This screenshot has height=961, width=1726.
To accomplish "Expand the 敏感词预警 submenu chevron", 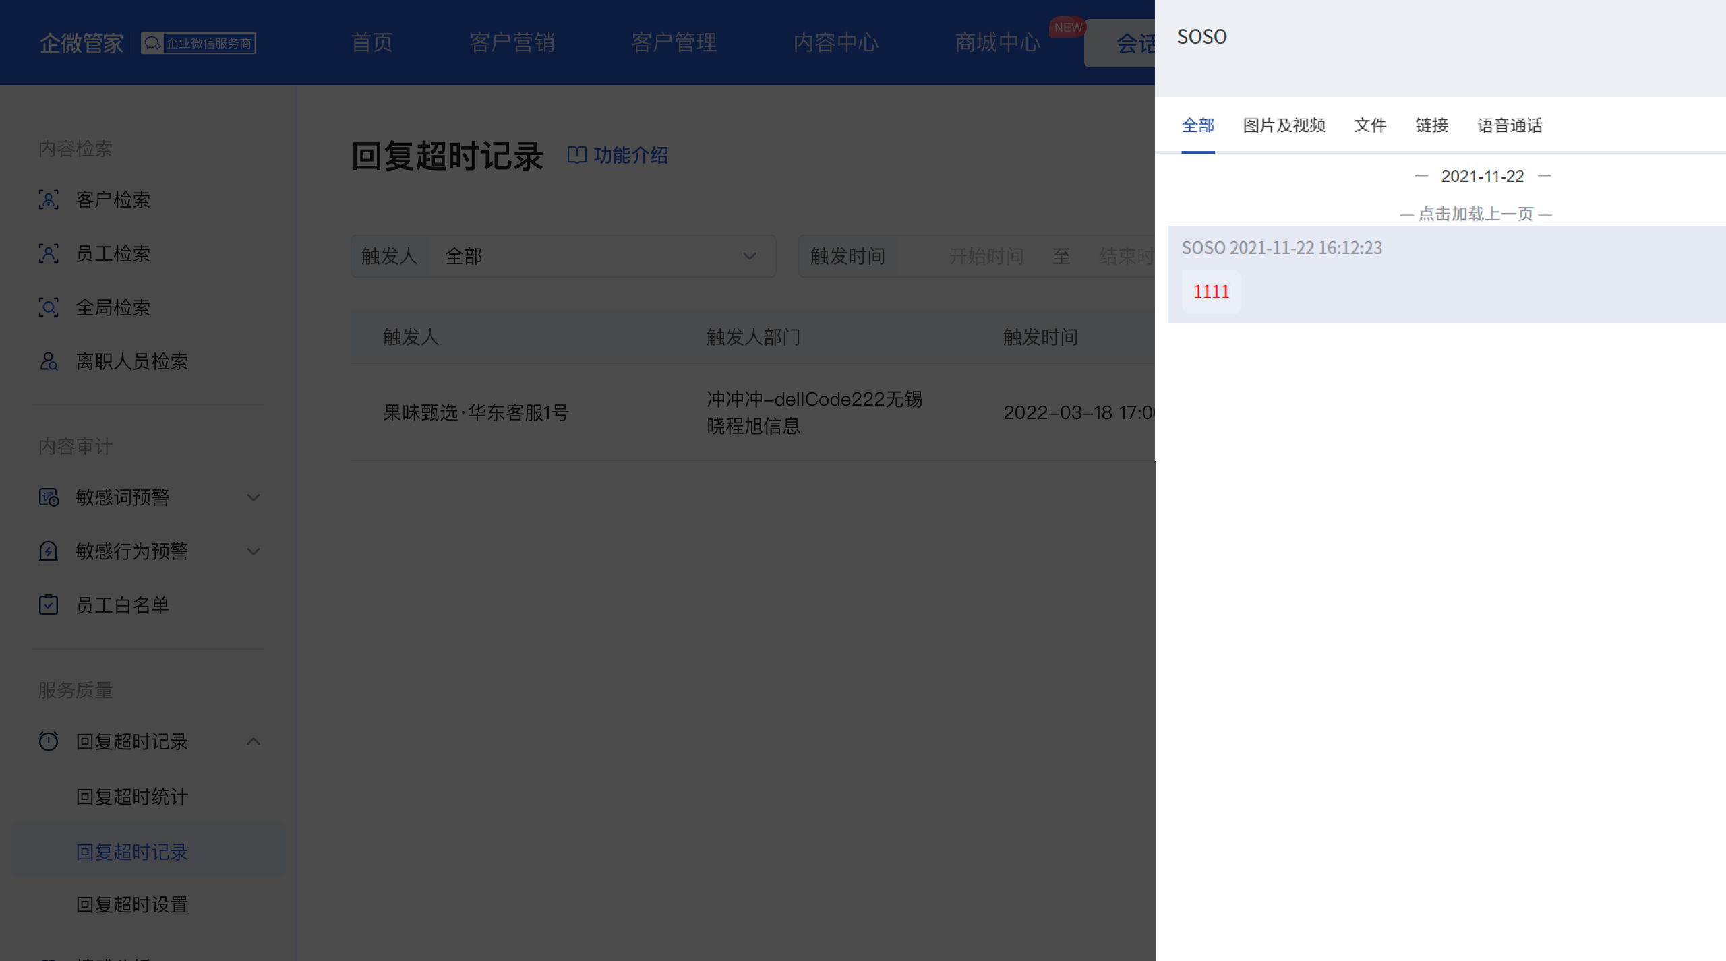I will point(254,497).
